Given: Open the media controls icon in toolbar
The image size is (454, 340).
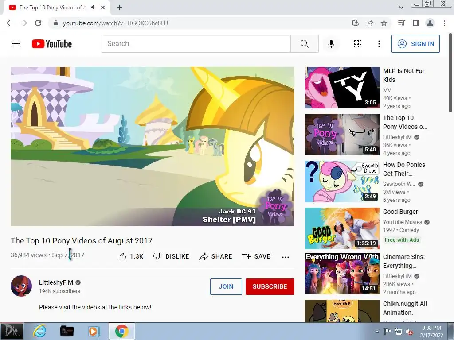Looking at the screenshot, I should point(401,23).
